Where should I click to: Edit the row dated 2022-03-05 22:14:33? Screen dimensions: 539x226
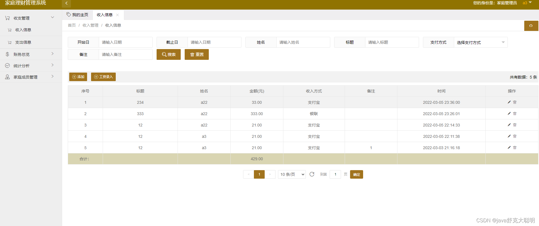tap(509, 125)
